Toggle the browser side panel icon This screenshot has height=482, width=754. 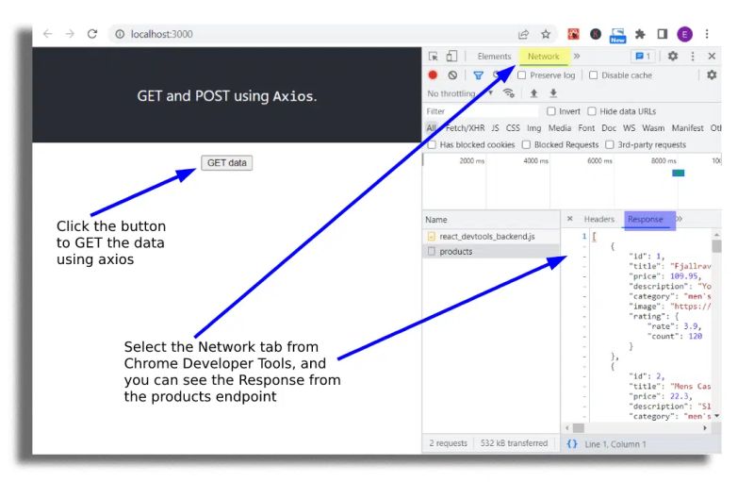pyautogui.click(x=663, y=34)
